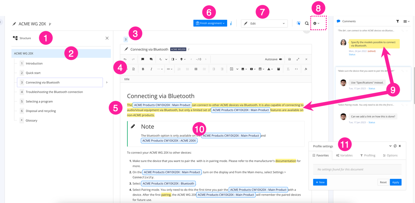Enable the element selector icon near the gear

298,23
